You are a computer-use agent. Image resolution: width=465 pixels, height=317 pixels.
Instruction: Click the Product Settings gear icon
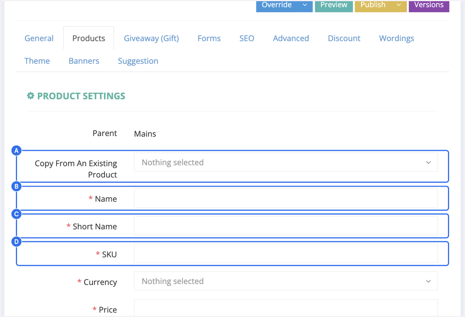(x=31, y=96)
